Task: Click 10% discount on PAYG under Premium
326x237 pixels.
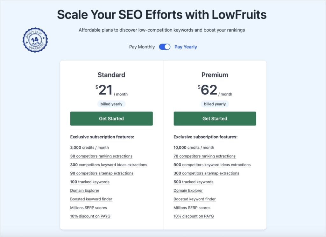Action: 194,216
